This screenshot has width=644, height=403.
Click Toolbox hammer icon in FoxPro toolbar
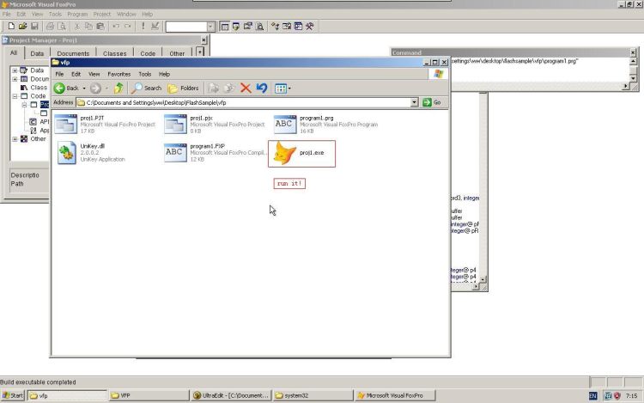click(310, 27)
